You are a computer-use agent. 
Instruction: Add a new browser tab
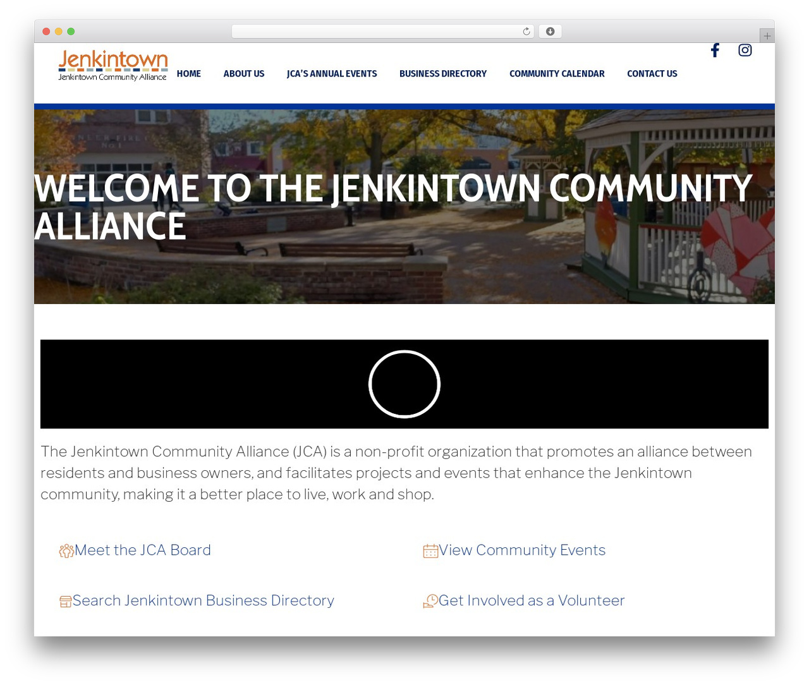pos(767,36)
